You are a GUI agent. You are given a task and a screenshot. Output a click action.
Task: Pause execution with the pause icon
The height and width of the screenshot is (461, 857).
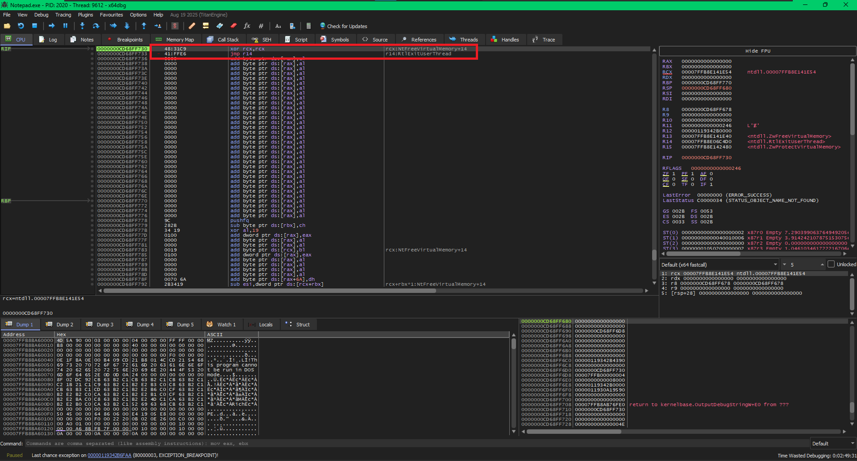click(65, 26)
